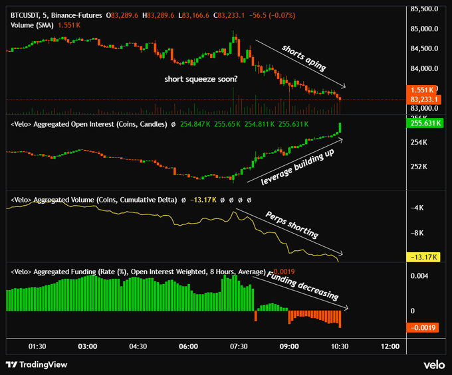452x375 pixels.
Task: Click the orange 83,233.1 current price label
Action: pos(423,100)
